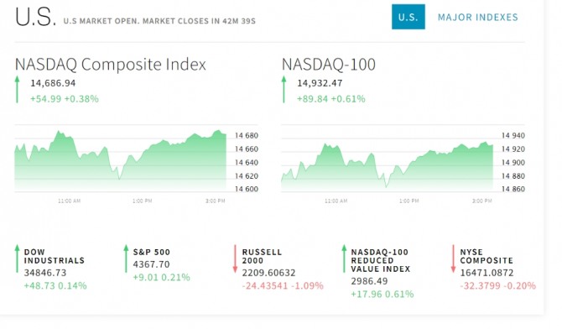Click the S&P 500 green up arrow
This screenshot has width=562, height=329.
(x=126, y=258)
